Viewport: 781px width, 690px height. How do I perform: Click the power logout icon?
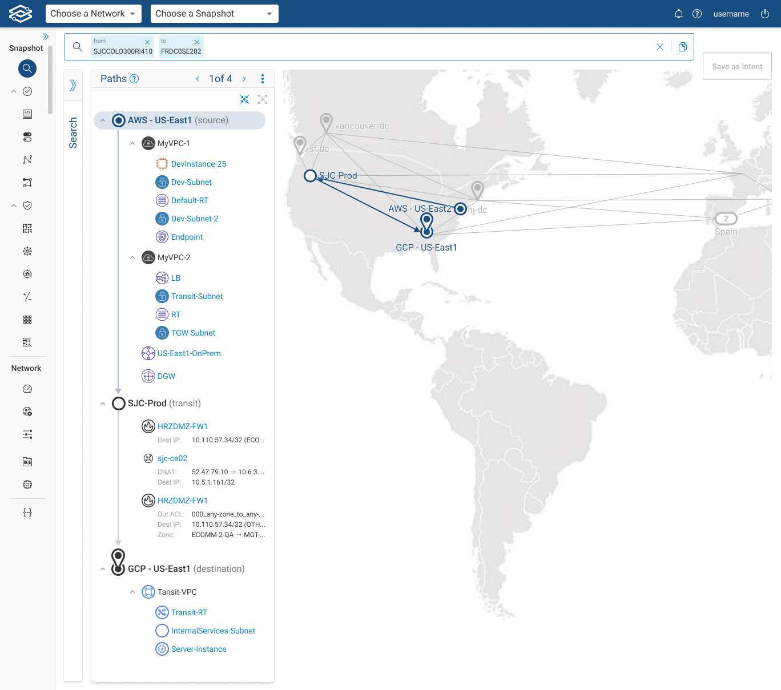click(765, 14)
